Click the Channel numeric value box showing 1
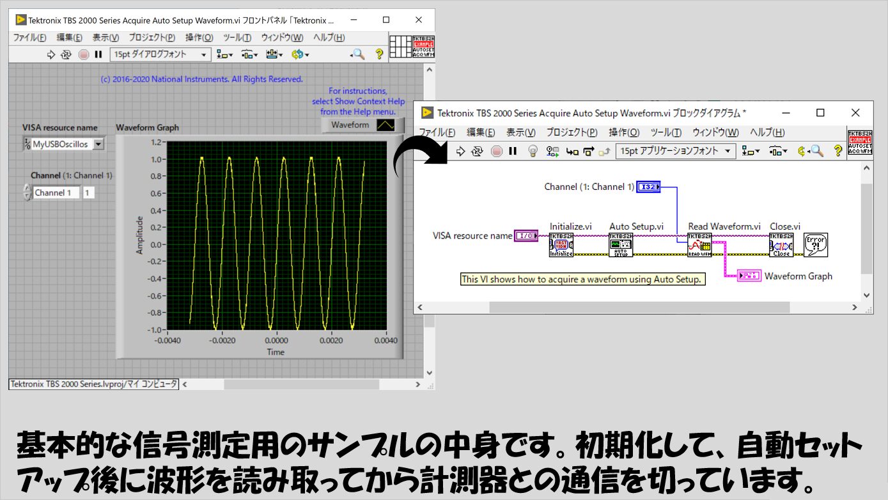Viewport: 888px width, 500px height. pos(88,192)
